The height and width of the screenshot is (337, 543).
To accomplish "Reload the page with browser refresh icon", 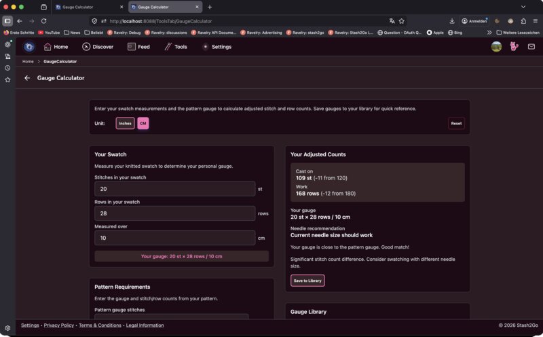I will tap(44, 21).
